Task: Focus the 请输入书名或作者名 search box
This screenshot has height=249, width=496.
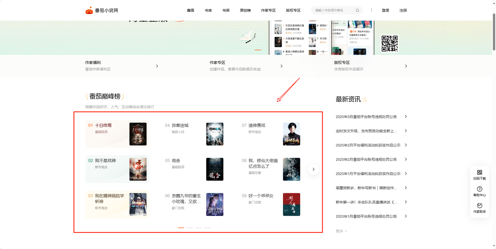Action: [x=337, y=10]
